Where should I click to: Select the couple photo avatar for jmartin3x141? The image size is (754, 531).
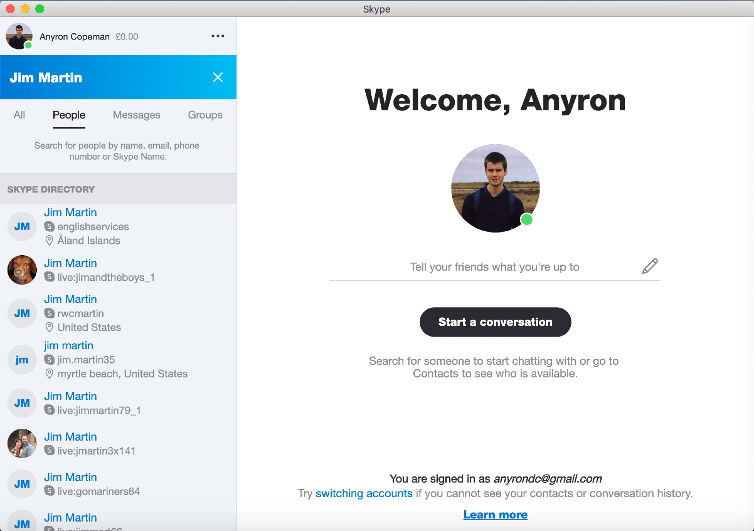click(x=22, y=443)
